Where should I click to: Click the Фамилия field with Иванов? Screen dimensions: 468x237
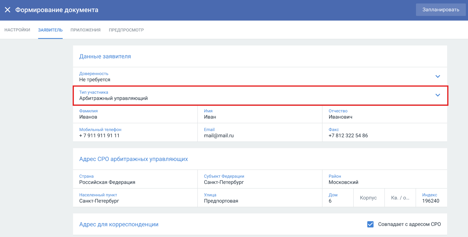tap(135, 117)
